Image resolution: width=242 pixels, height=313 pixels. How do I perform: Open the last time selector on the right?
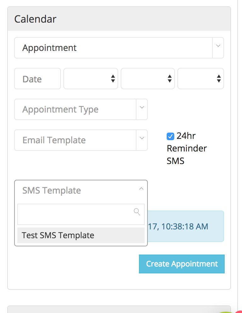(x=201, y=79)
